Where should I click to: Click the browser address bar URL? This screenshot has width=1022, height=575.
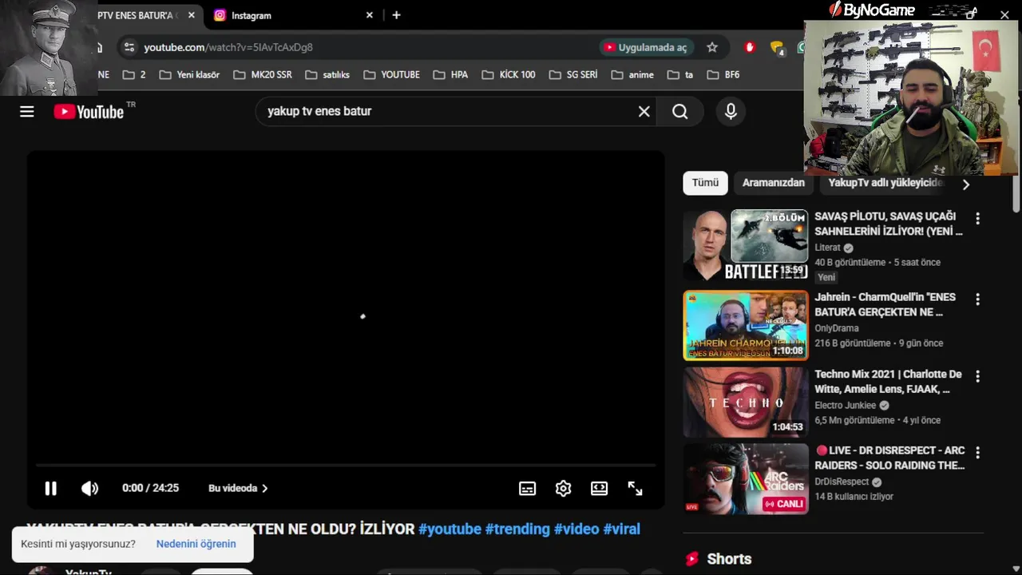click(228, 47)
